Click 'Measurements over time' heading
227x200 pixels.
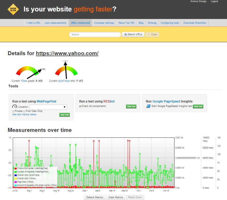click(x=40, y=130)
